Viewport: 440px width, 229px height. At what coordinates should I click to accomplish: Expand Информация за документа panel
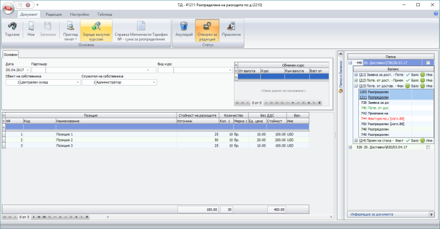[431, 215]
